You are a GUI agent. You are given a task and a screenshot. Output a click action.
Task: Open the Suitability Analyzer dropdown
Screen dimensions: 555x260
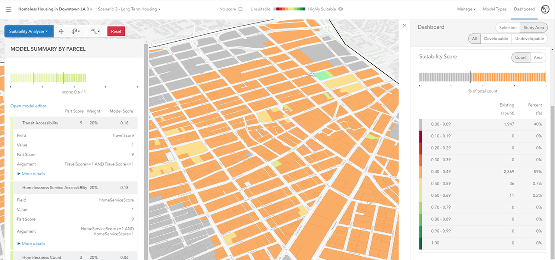pyautogui.click(x=29, y=31)
